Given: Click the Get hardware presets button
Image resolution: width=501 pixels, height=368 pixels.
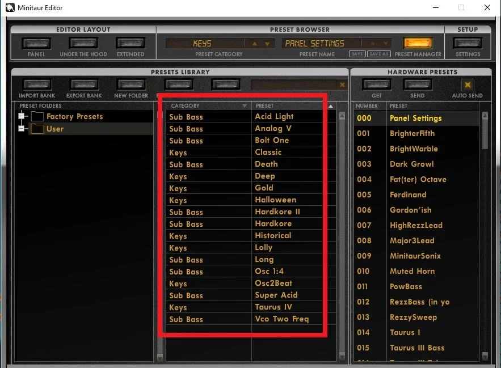Looking at the screenshot, I should 377,84.
